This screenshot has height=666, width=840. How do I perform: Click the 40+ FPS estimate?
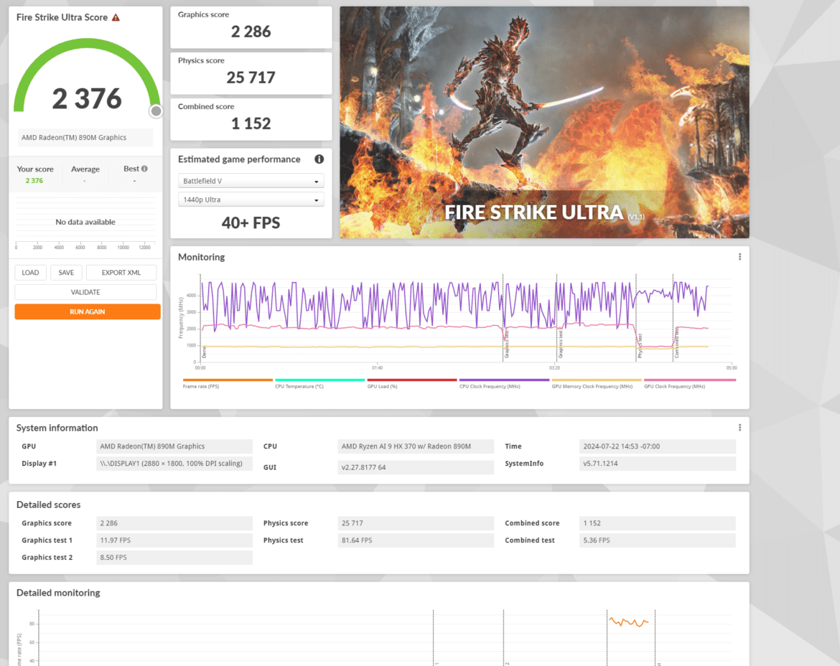(251, 222)
